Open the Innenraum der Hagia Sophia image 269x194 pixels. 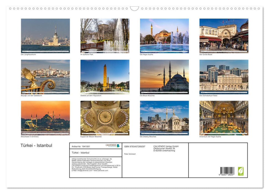224,118
